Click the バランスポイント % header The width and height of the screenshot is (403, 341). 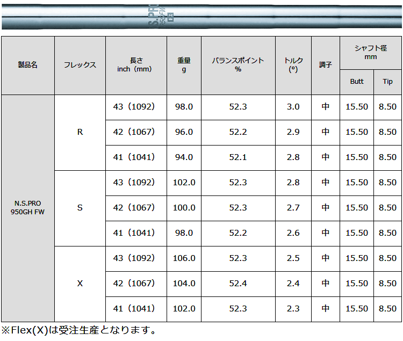(x=238, y=65)
